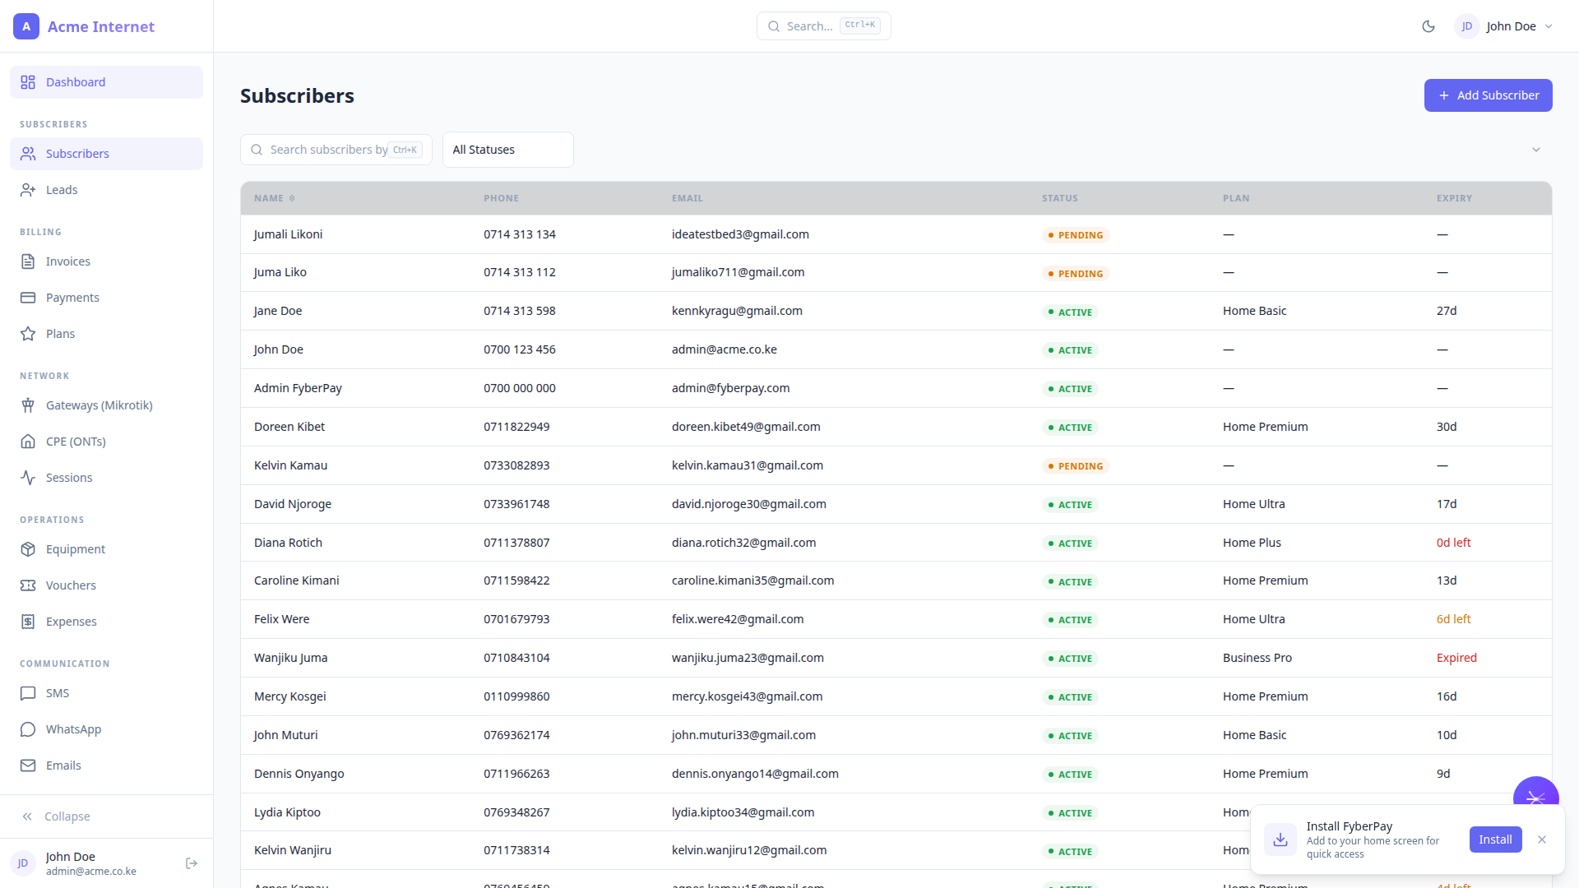The image size is (1579, 888).
Task: Open Doreen Kibet subscriber row
Action: pos(896,427)
